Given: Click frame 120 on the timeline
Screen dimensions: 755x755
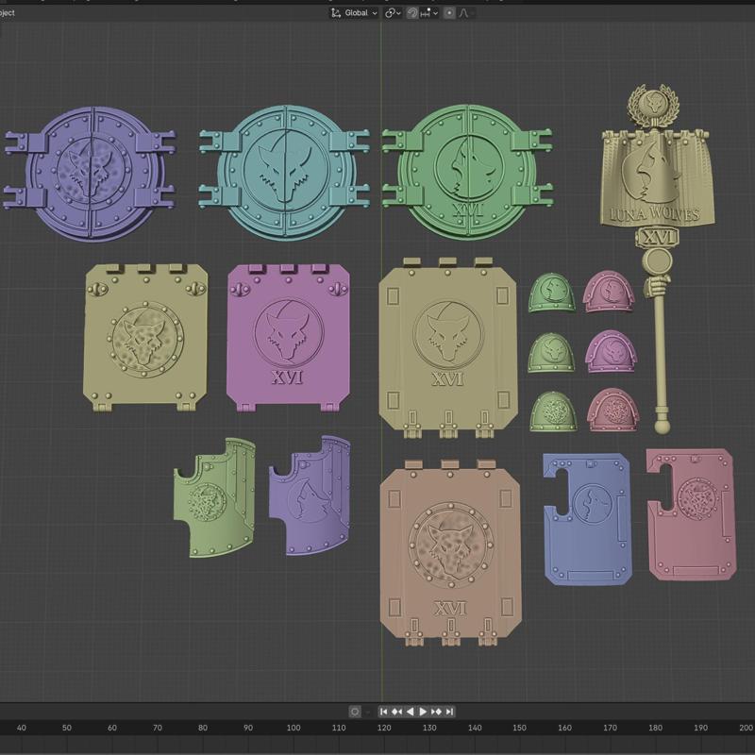Looking at the screenshot, I should [384, 728].
